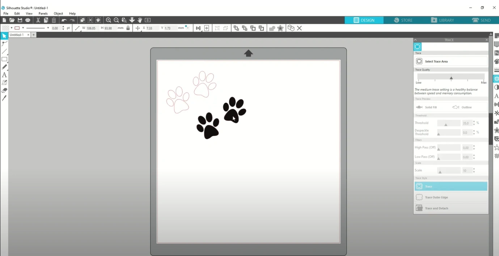Choose the Draw a Rectangle tool
This screenshot has width=499, height=256.
(4, 59)
